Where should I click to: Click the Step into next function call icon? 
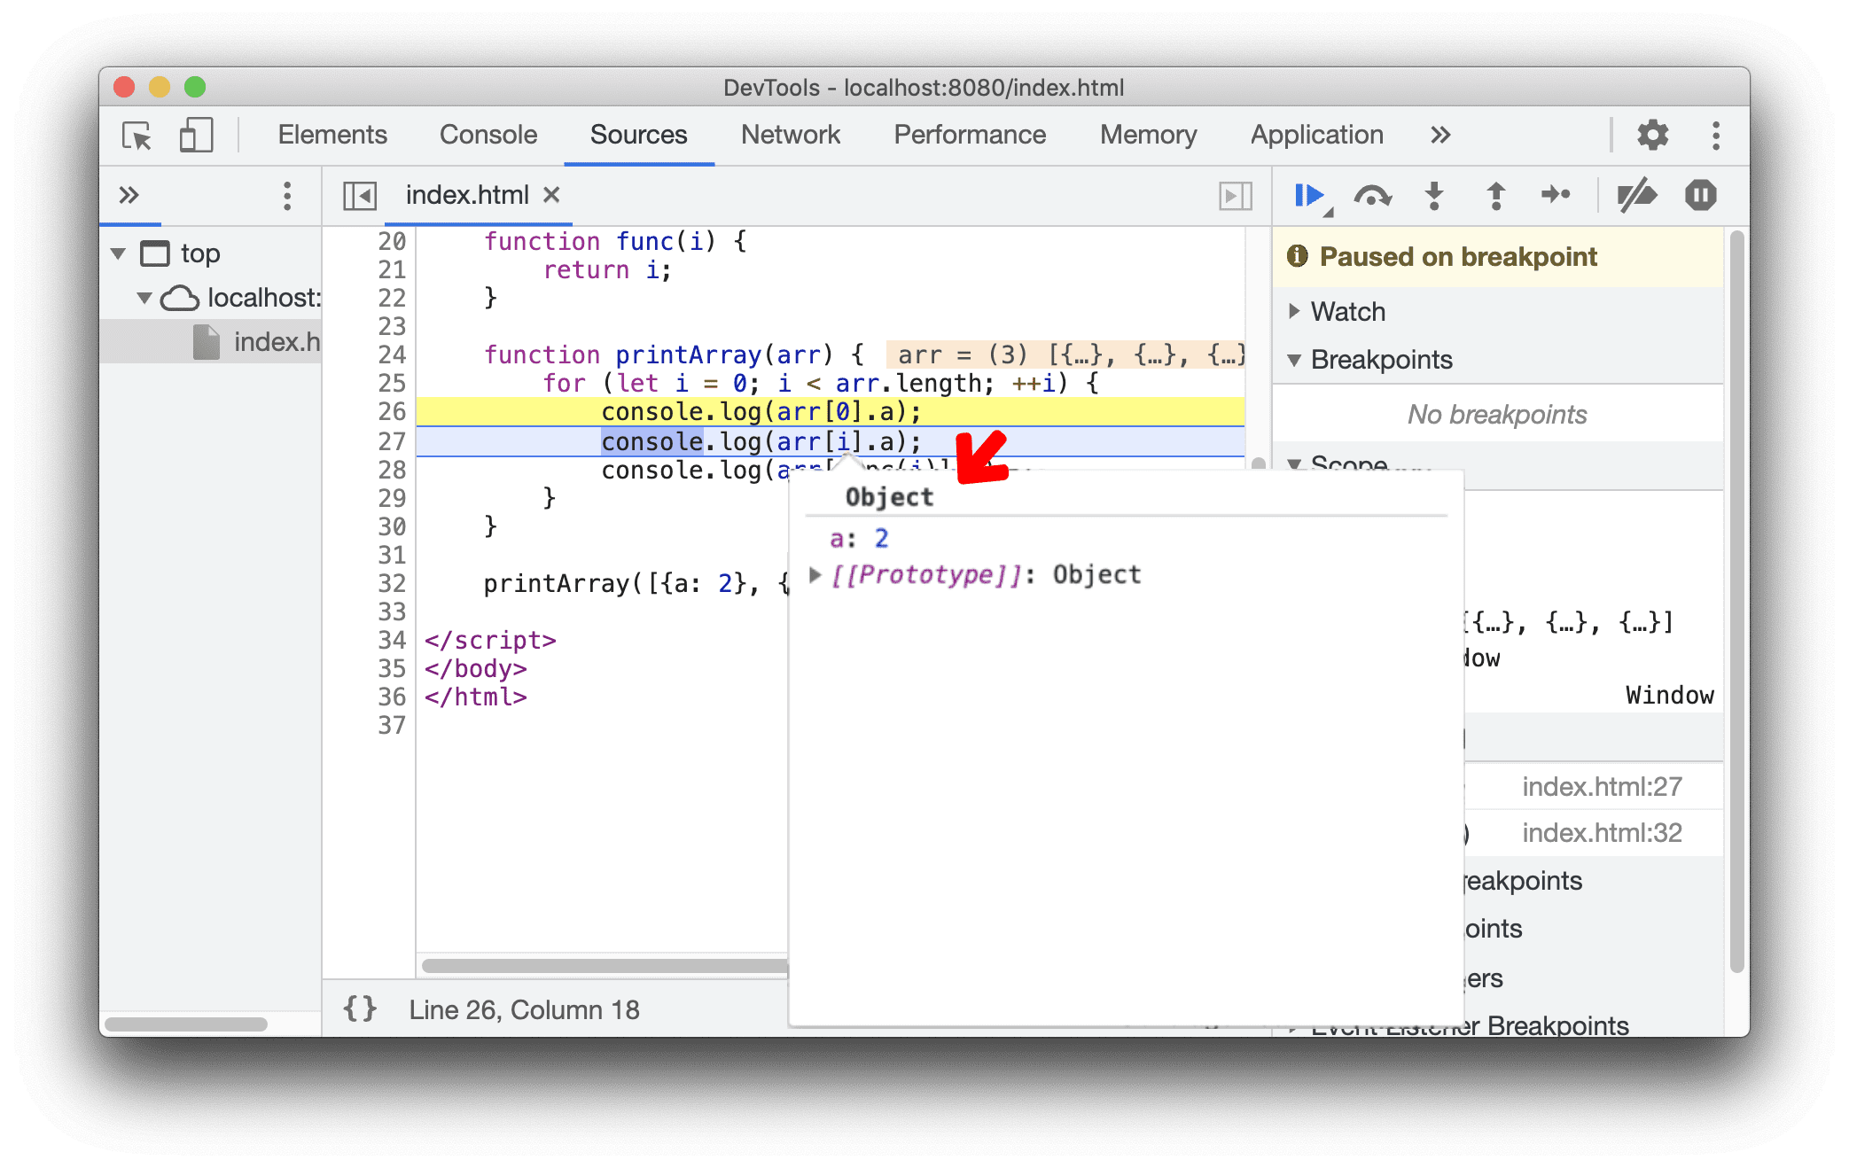1431,194
